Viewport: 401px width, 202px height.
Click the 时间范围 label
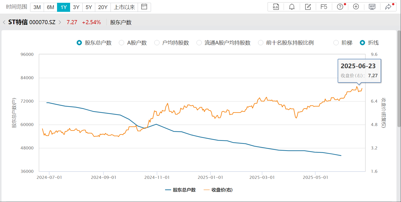[x=17, y=7]
